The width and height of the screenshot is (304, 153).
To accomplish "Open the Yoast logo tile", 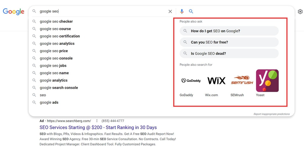I will click(x=268, y=81).
